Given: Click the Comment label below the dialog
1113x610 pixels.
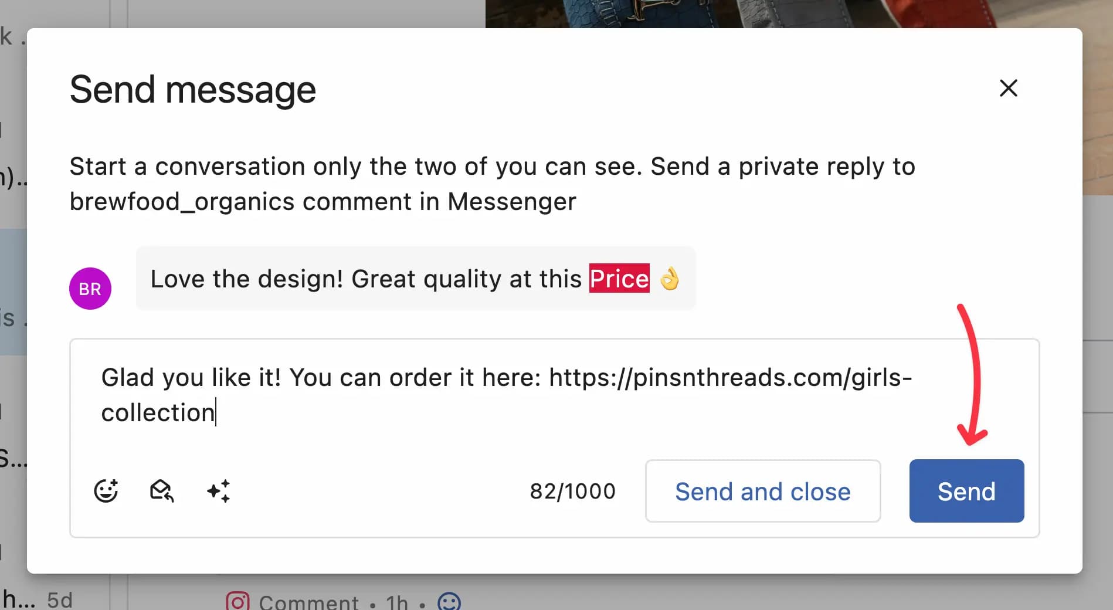Looking at the screenshot, I should click(307, 601).
